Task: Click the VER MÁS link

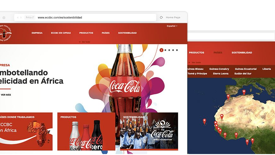Action: tap(6, 95)
